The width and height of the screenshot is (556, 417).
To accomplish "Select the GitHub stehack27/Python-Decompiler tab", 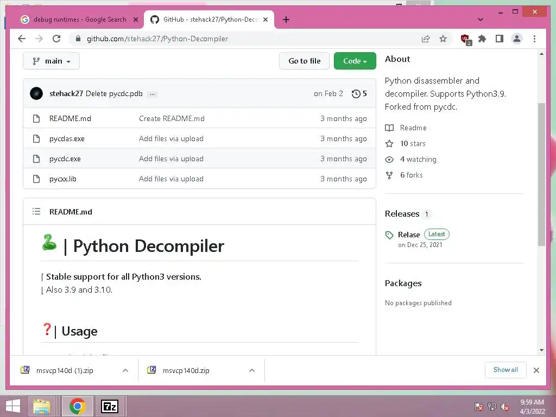I will pos(209,20).
